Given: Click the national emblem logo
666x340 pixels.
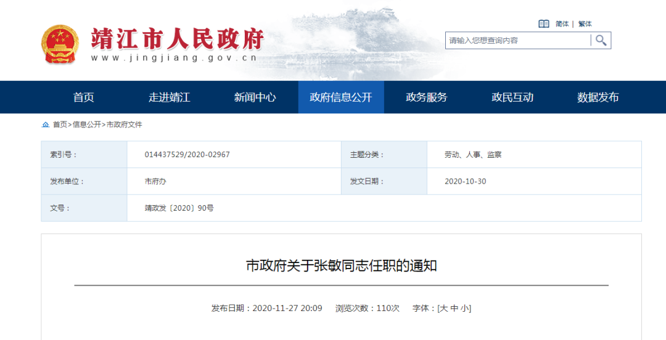Looking at the screenshot, I should pyautogui.click(x=60, y=44).
